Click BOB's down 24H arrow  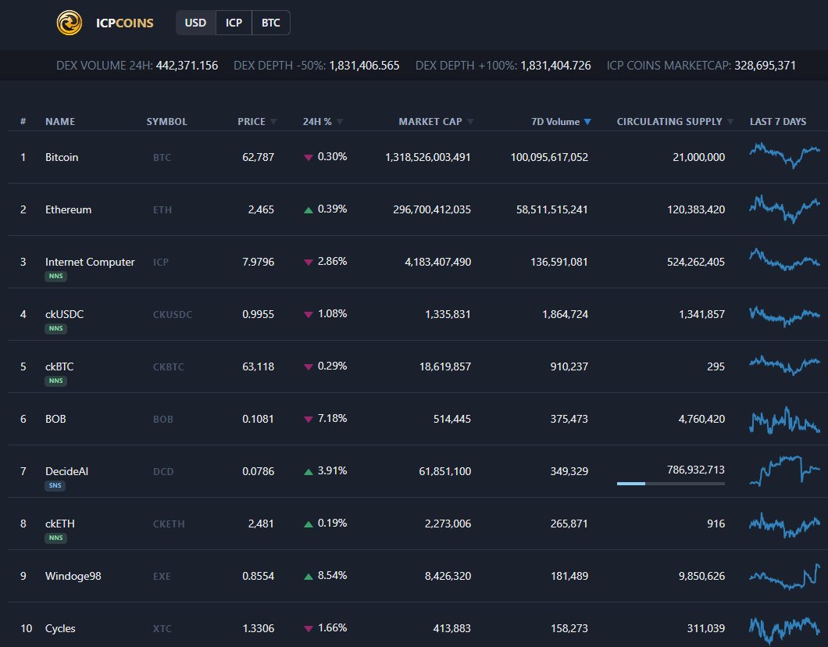pos(309,420)
